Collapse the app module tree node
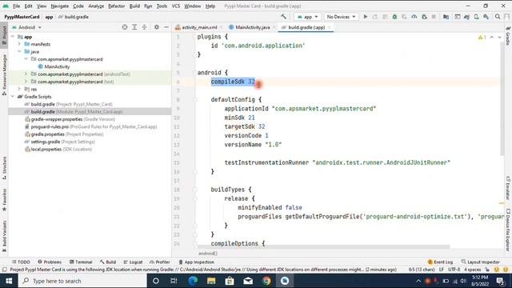This screenshot has height=288, width=512. coord(13,37)
